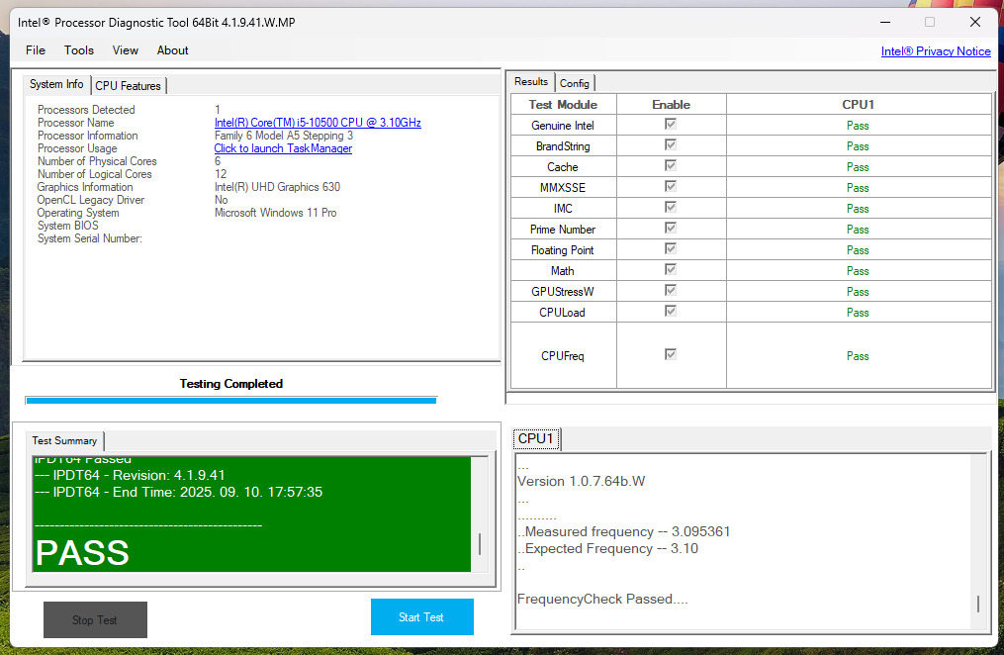This screenshot has width=1004, height=655.
Task: Click the FrequencyCheck Passed line
Action: 602,600
